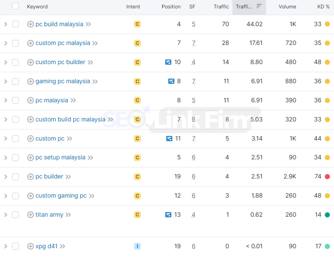Sort by Volume column header
The width and height of the screenshot is (334, 261).
(287, 7)
